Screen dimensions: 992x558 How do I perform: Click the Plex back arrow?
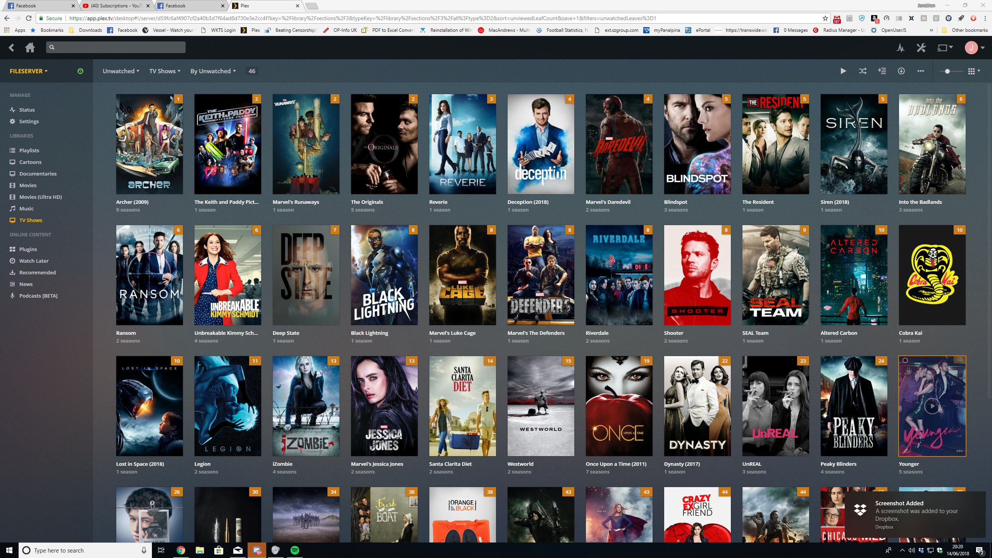pos(11,47)
